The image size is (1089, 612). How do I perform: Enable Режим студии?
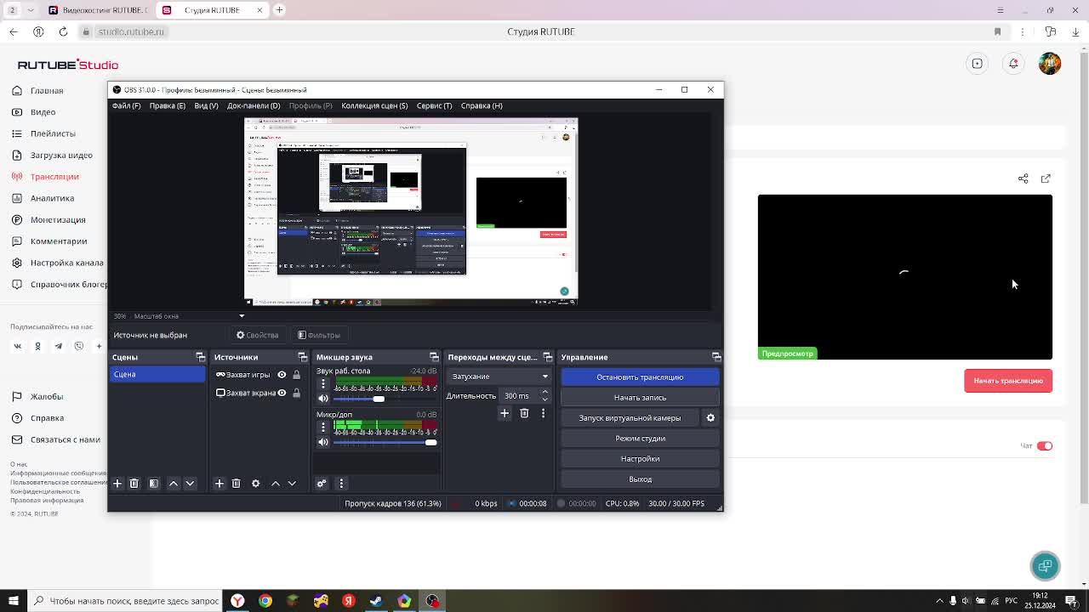tap(640, 438)
